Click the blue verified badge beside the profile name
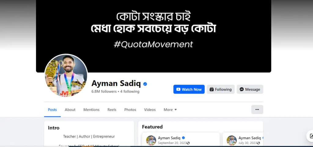This screenshot has height=147, width=313. click(145, 84)
